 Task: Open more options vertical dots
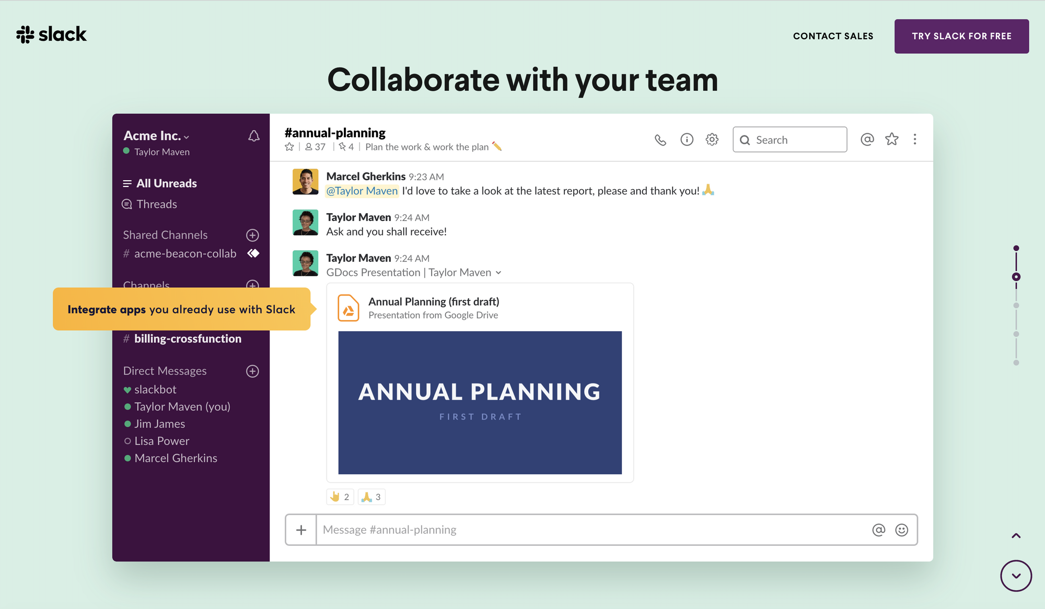pyautogui.click(x=915, y=139)
